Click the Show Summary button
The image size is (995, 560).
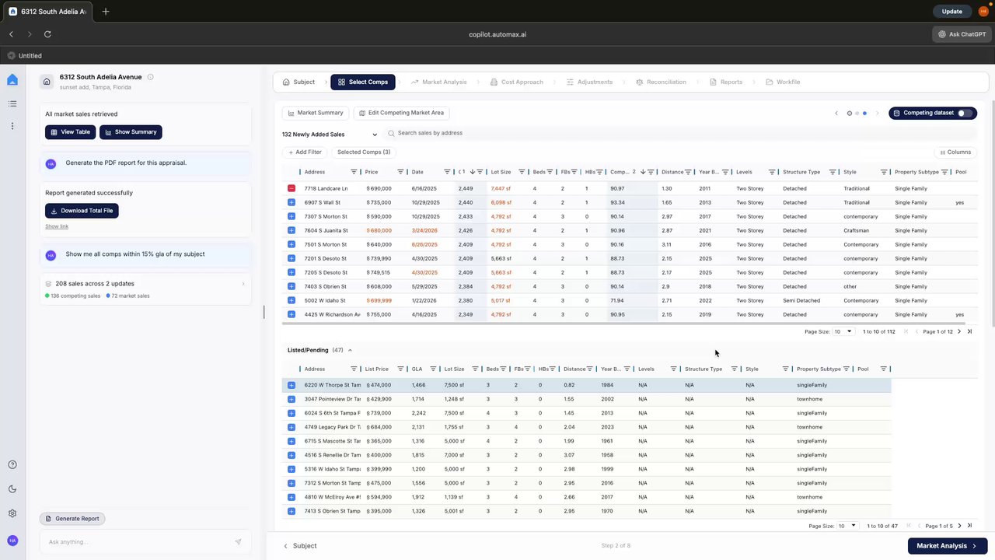click(131, 132)
